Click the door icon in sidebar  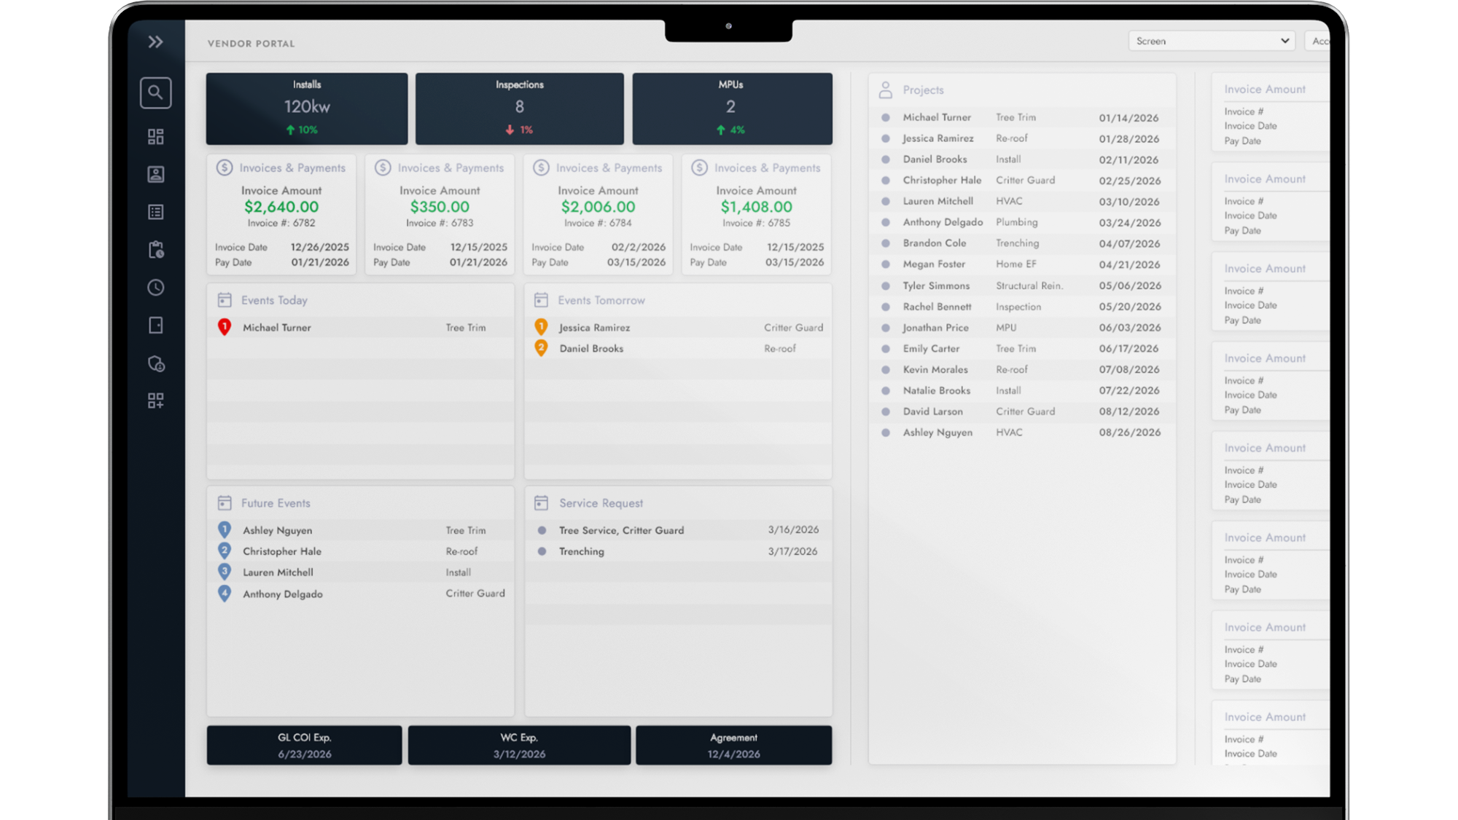point(155,326)
